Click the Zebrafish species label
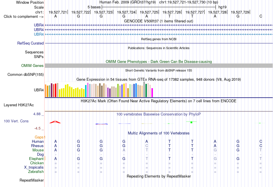 pos(36,172)
